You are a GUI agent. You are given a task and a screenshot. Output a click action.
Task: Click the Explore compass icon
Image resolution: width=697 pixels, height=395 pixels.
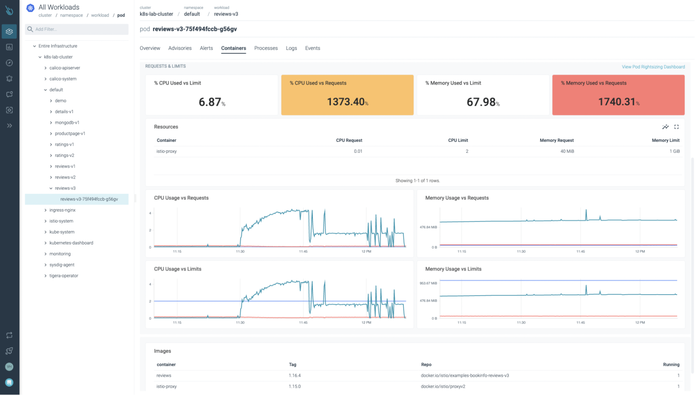click(x=9, y=63)
